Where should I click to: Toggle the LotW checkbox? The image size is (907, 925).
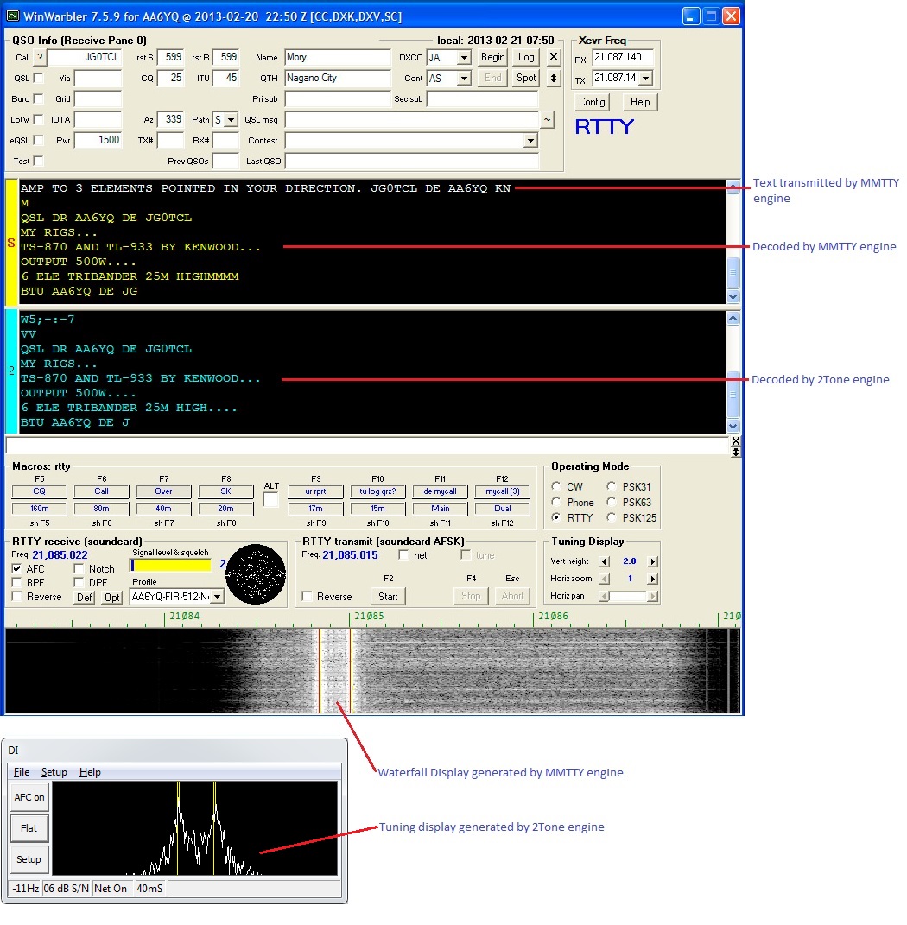pos(38,119)
